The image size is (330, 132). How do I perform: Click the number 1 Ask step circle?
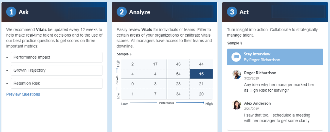12,12
